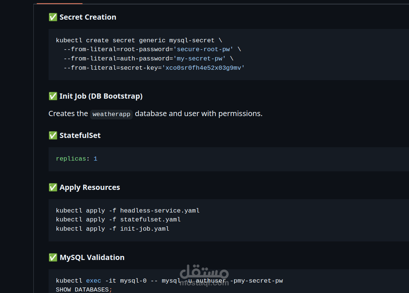Viewport: 409px width, 293px height.
Task: Click the Apply Resources heading text
Action: pos(90,187)
